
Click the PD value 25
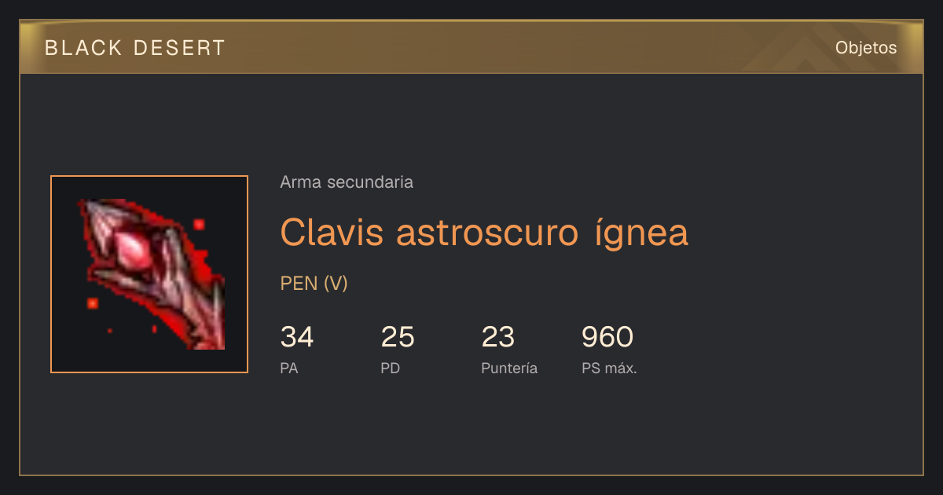tap(398, 337)
